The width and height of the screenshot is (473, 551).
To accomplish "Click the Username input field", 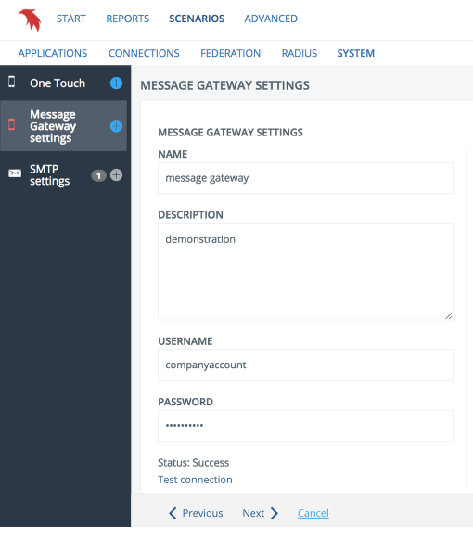I will (305, 365).
